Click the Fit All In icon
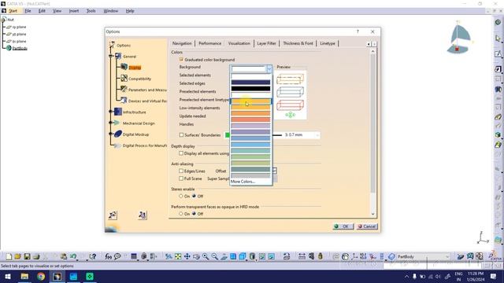504x283 pixels. coord(178,256)
